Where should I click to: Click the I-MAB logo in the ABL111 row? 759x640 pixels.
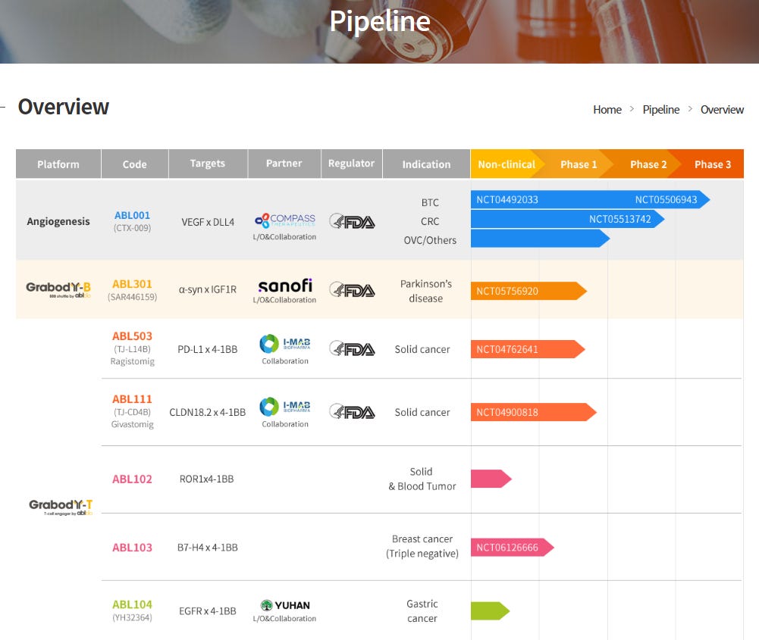pos(284,407)
